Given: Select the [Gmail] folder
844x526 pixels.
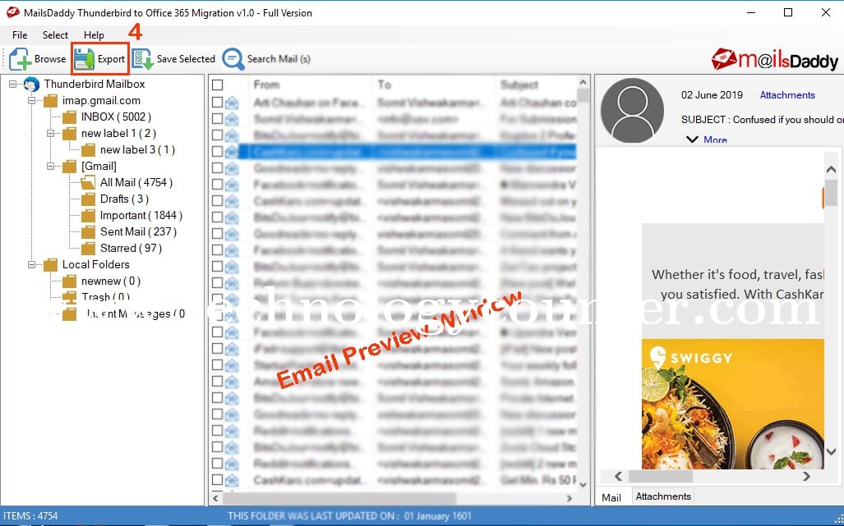Looking at the screenshot, I should tap(99, 166).
